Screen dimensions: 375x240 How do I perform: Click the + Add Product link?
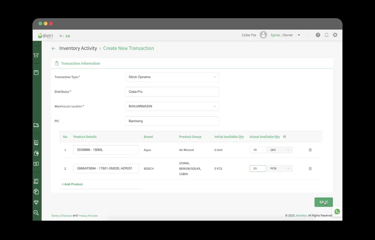point(72,184)
